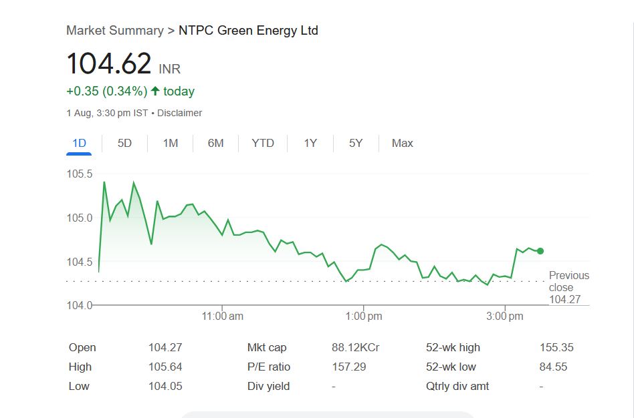Click the green up arrow icon
Viewport: 634px width, 418px height.
[x=155, y=91]
